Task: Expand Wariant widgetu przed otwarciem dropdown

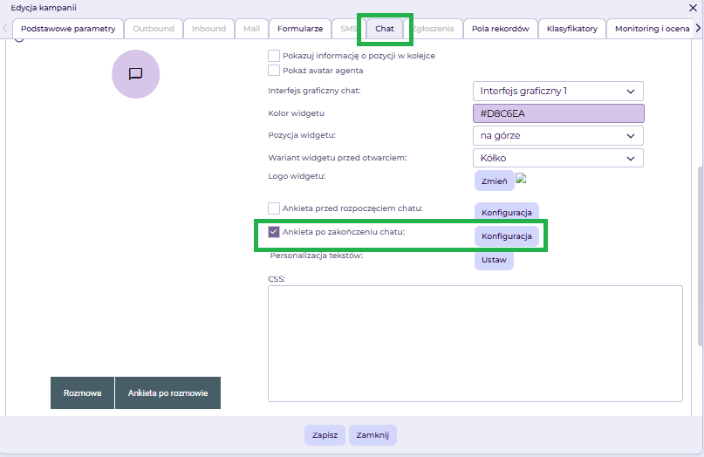Action: point(558,158)
